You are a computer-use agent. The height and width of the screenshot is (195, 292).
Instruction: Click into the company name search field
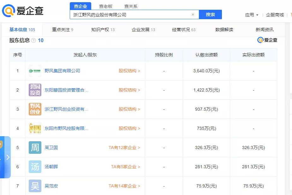[129, 14]
